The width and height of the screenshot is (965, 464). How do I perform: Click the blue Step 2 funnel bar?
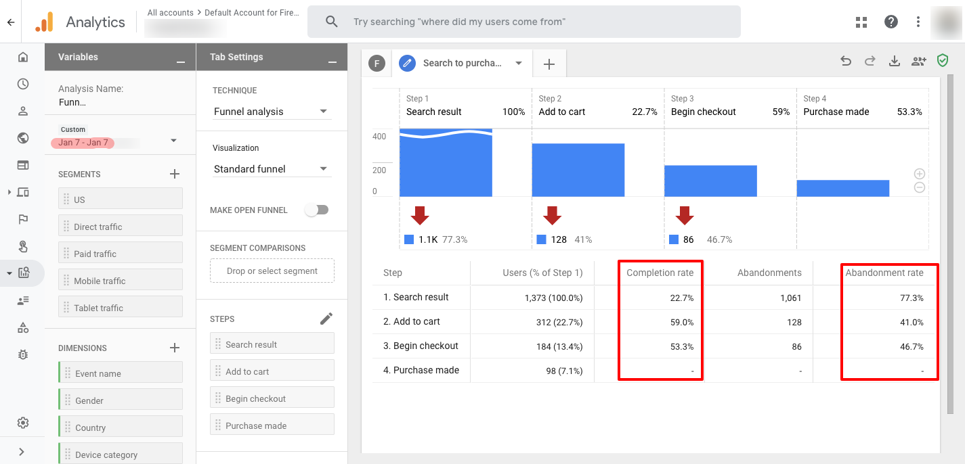point(578,170)
